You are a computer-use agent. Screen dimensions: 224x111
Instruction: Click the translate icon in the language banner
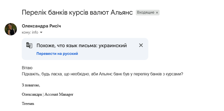[29, 45]
